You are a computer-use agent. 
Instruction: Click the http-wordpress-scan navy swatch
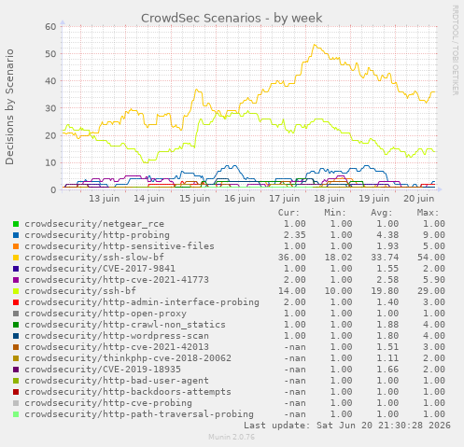16,336
